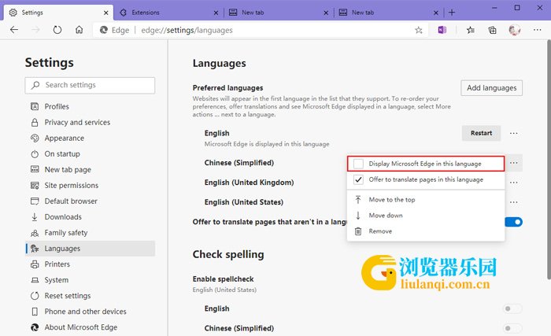This screenshot has width=551, height=336.
Task: Click the search magnifier icon in Settings
Action: pyautogui.click(x=35, y=85)
